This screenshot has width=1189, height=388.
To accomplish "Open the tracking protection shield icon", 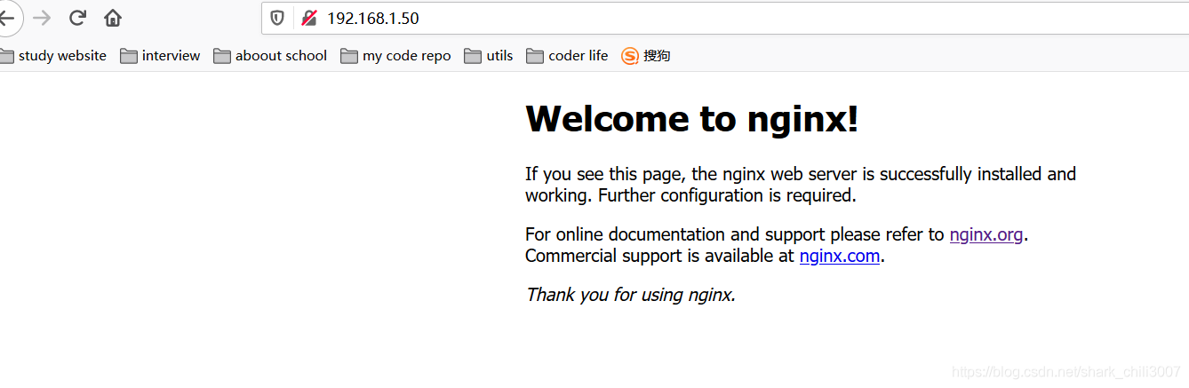I will tap(277, 18).
